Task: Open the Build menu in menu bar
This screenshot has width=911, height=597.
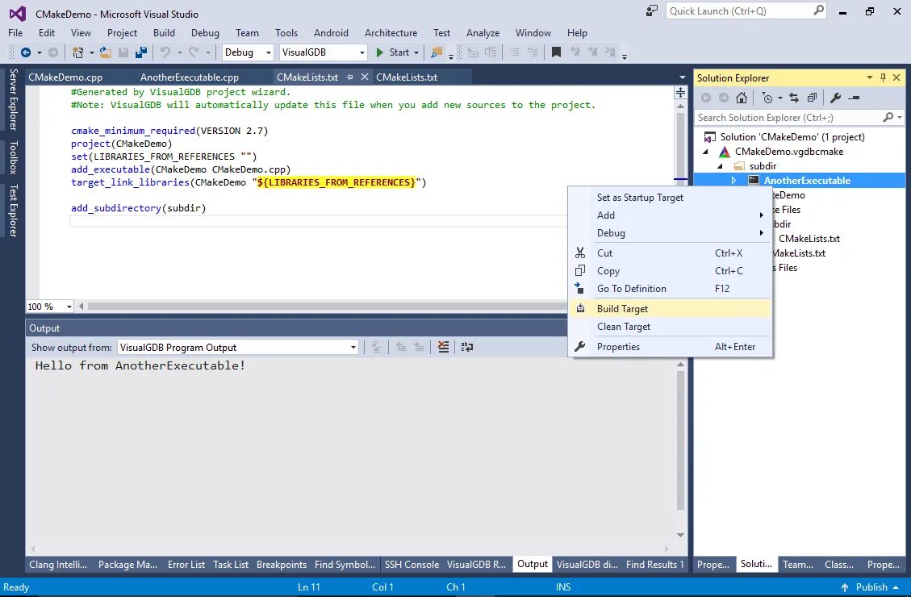Action: click(164, 33)
